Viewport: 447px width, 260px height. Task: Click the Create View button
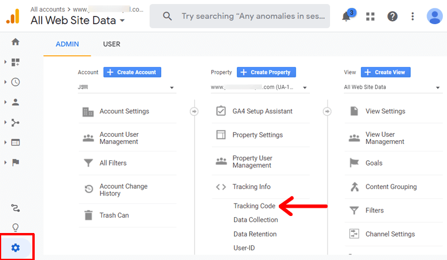click(x=386, y=72)
